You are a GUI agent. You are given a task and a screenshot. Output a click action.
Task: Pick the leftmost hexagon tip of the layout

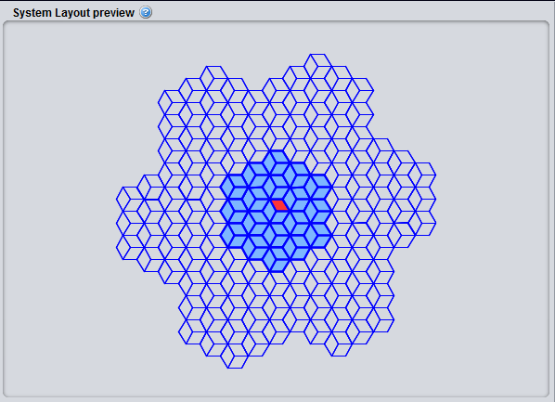click(x=130, y=199)
